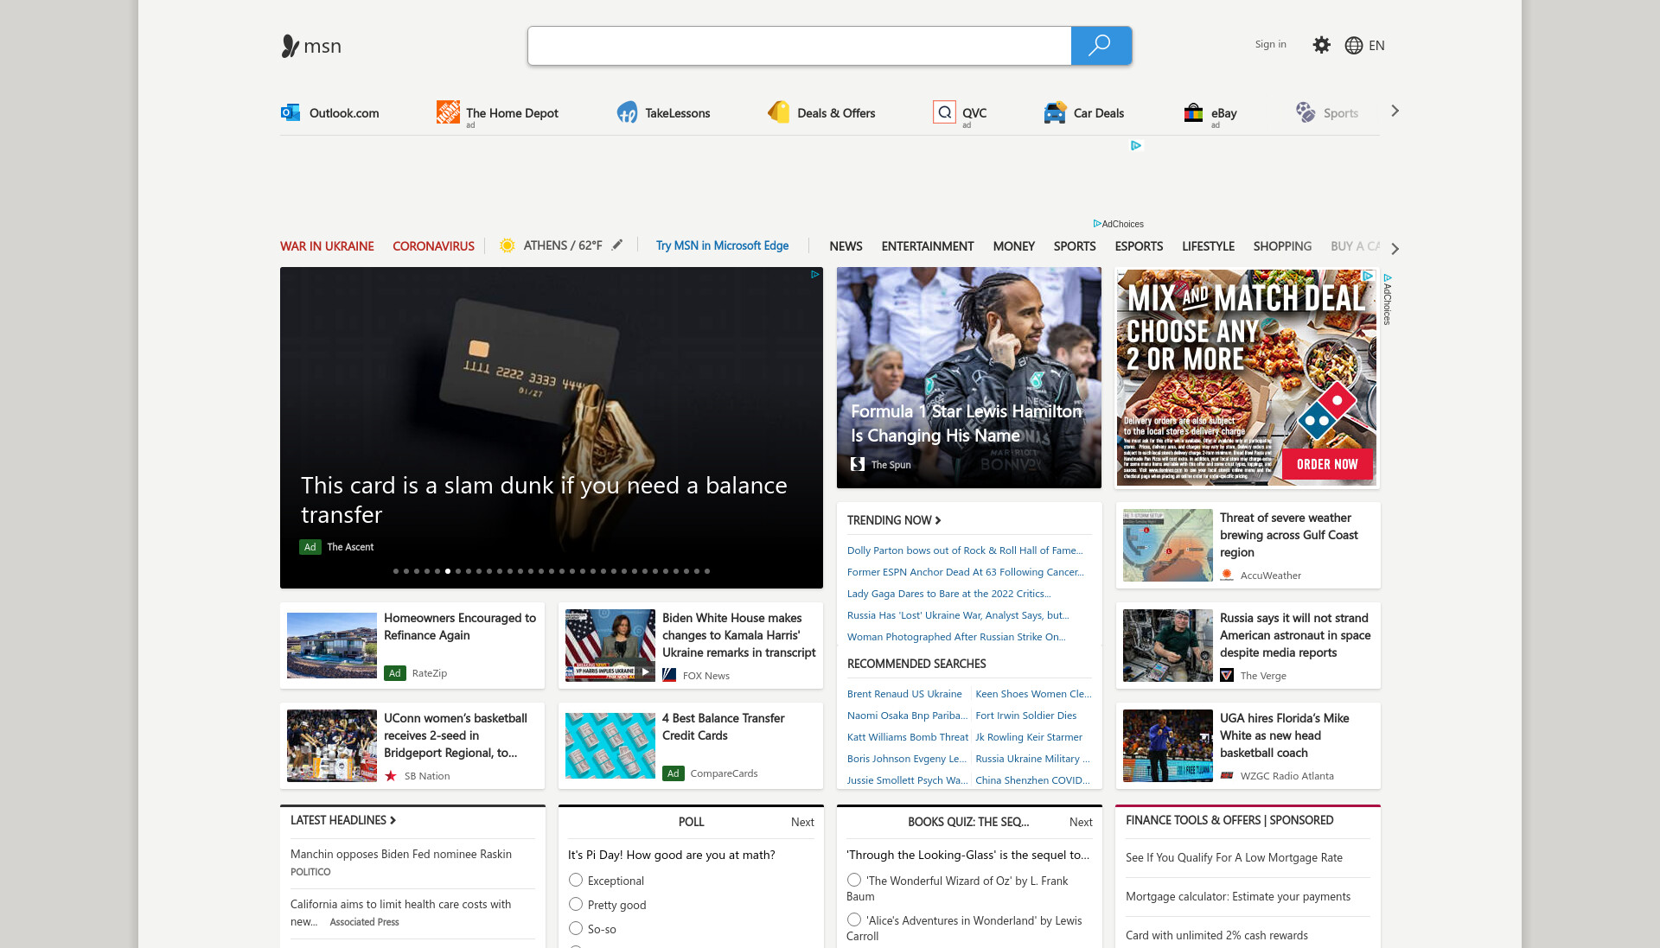The image size is (1660, 948).
Task: Open Brent Renaud US Ukraine search
Action: point(904,693)
